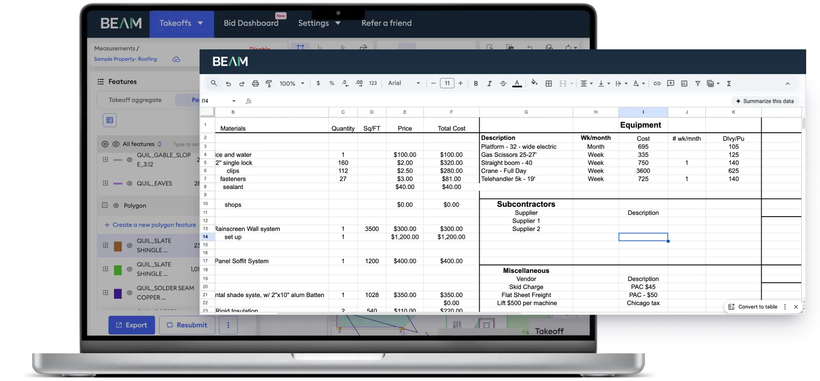Image resolution: width=820 pixels, height=381 pixels.
Task: Insert a link into the cell
Action: (657, 83)
